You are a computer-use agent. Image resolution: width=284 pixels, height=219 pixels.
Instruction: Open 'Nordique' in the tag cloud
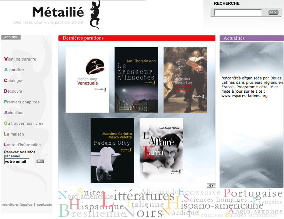pyautogui.click(x=180, y=212)
